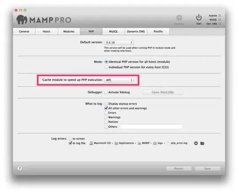
Task: Click 'Applications' text in log path
Action: (x=126, y=143)
